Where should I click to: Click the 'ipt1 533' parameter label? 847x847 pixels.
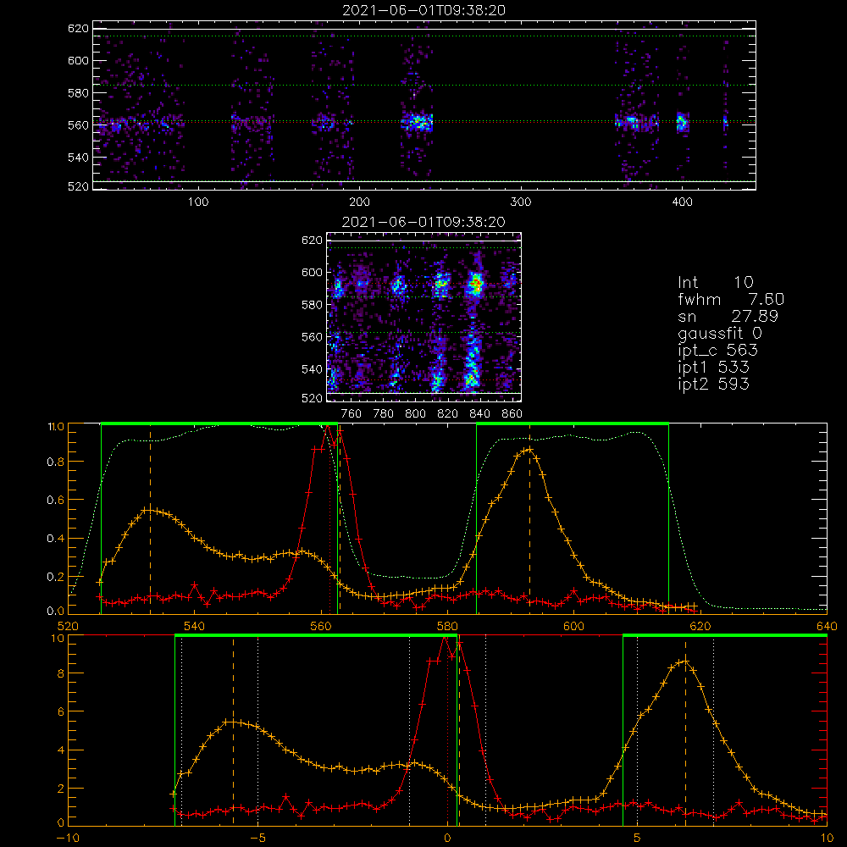[713, 368]
